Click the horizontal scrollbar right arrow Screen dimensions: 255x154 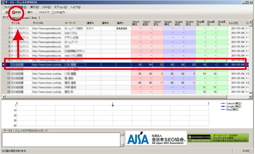point(250,97)
